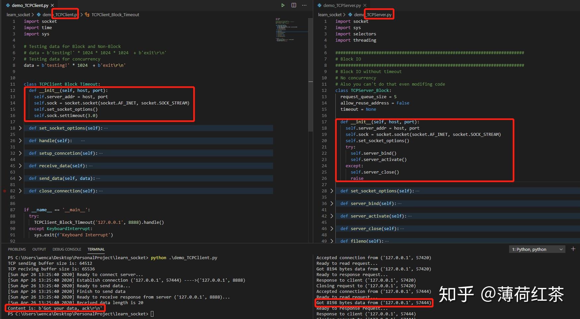Image resolution: width=580 pixels, height=319 pixels.
Task: Click Python file icon on demo_TCPClient.py tab
Action: point(8,5)
